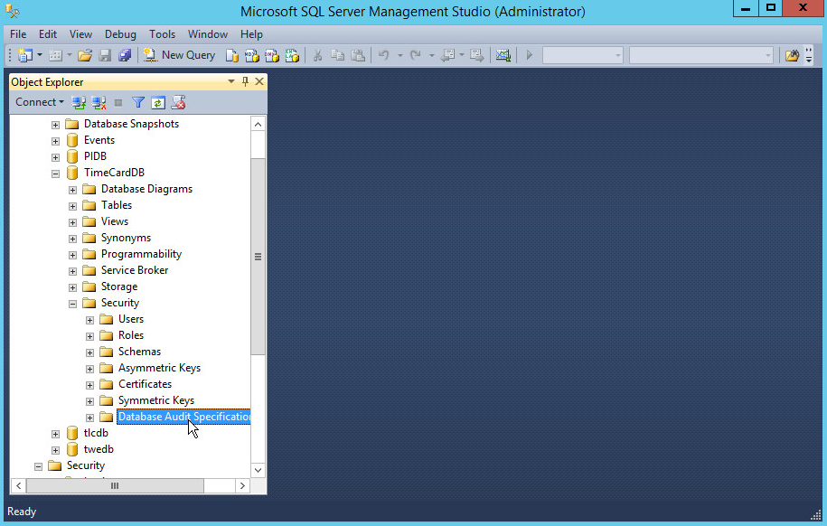
Task: Click the Database Engine Query icon
Action: [x=232, y=55]
